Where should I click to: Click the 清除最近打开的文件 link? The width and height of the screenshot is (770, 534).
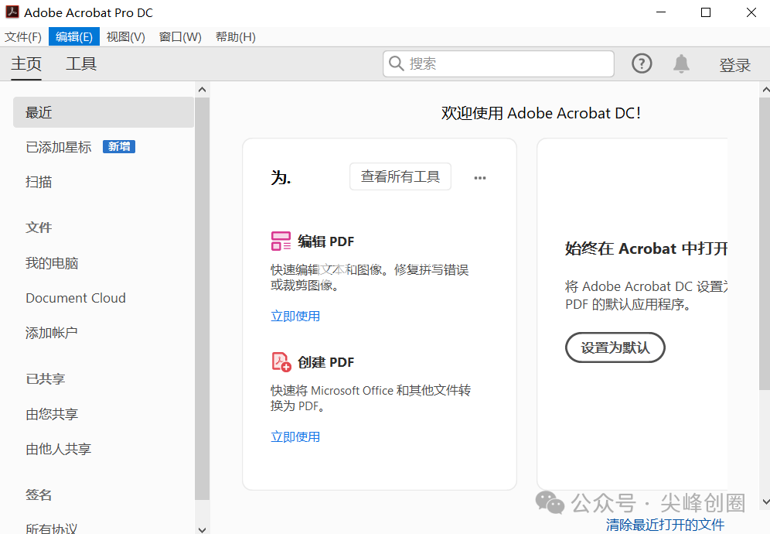click(666, 524)
